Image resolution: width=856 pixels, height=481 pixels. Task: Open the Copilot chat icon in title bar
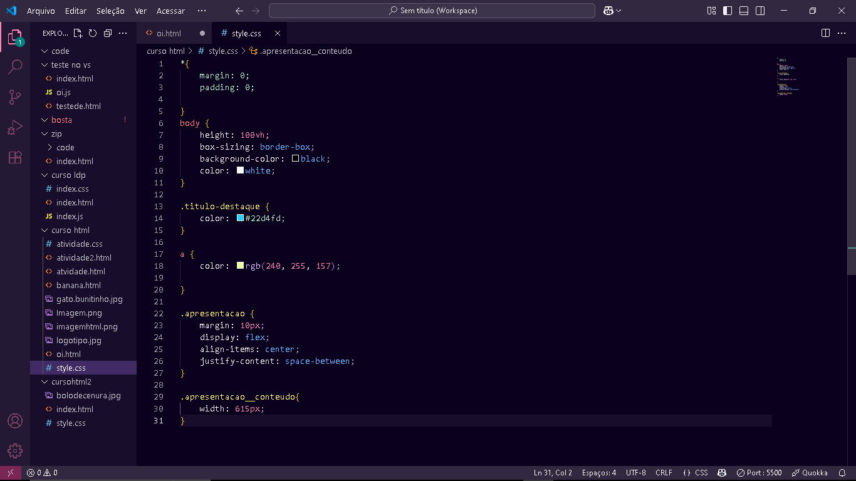tap(608, 11)
